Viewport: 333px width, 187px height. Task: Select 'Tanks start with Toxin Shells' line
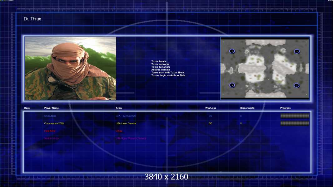[x=168, y=72]
